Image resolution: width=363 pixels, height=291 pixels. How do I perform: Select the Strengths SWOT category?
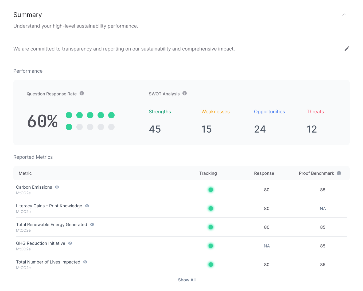[160, 112]
